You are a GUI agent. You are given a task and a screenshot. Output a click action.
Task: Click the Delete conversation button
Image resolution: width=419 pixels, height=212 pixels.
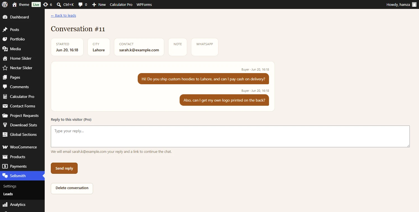pos(72,188)
